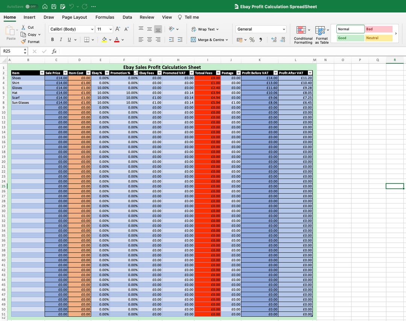Screen dimensions: 406x321
Task: Open the more options ellipsis in title bar
Action: coord(94,6)
